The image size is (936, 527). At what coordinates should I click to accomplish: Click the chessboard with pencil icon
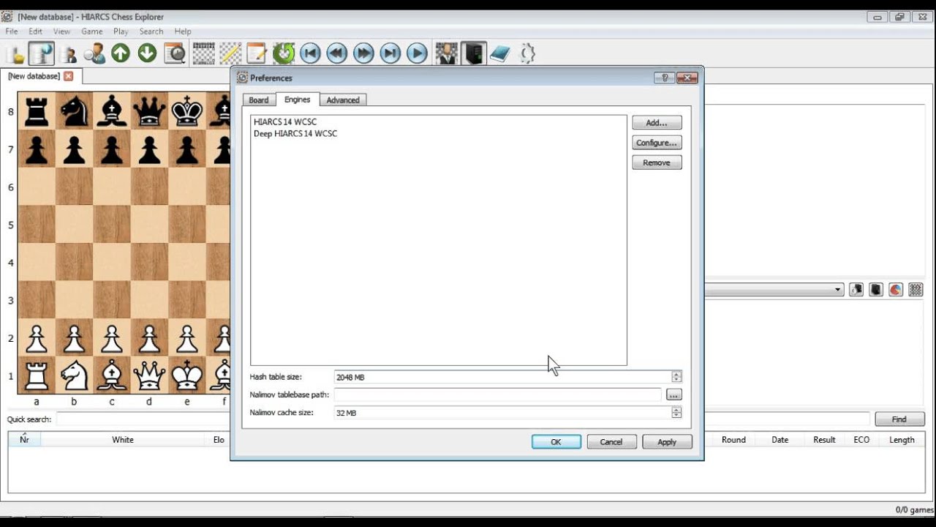[x=230, y=53]
